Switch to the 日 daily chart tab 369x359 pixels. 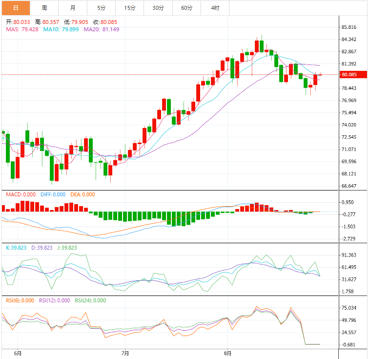(x=16, y=8)
